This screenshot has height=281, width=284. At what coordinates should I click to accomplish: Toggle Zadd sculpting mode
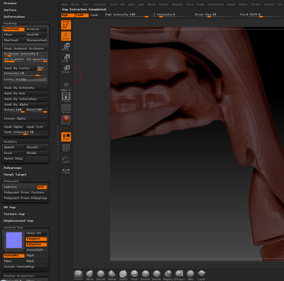tap(82, 15)
